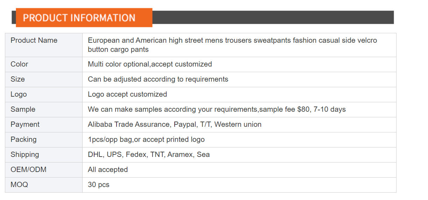
Task: Click the Alibaba Trade Assurance payment text
Action: point(175,124)
